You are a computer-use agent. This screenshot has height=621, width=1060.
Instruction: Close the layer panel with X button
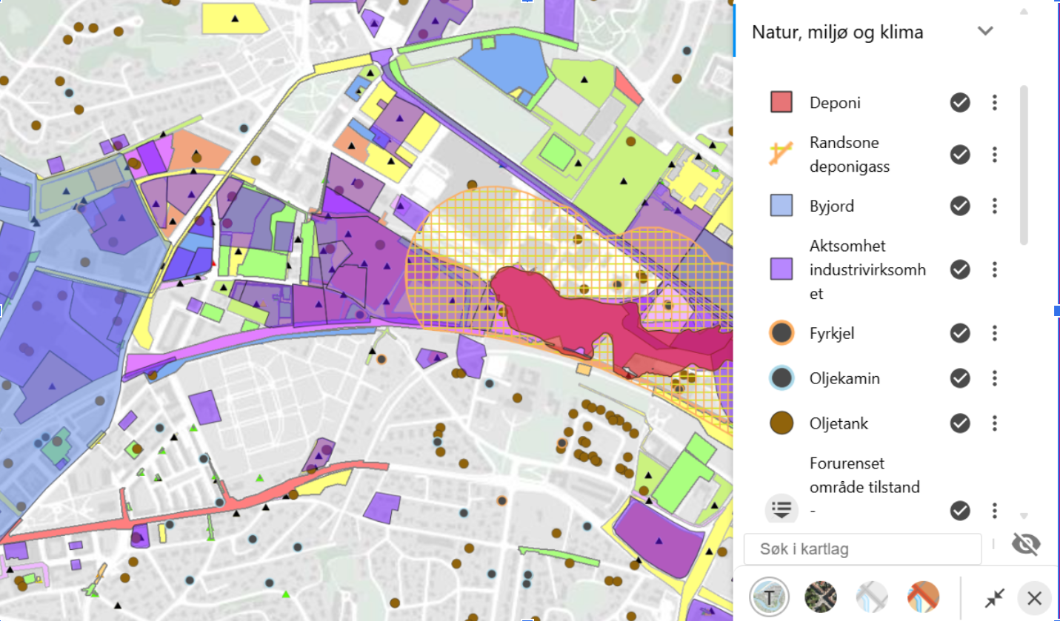[x=1034, y=597]
